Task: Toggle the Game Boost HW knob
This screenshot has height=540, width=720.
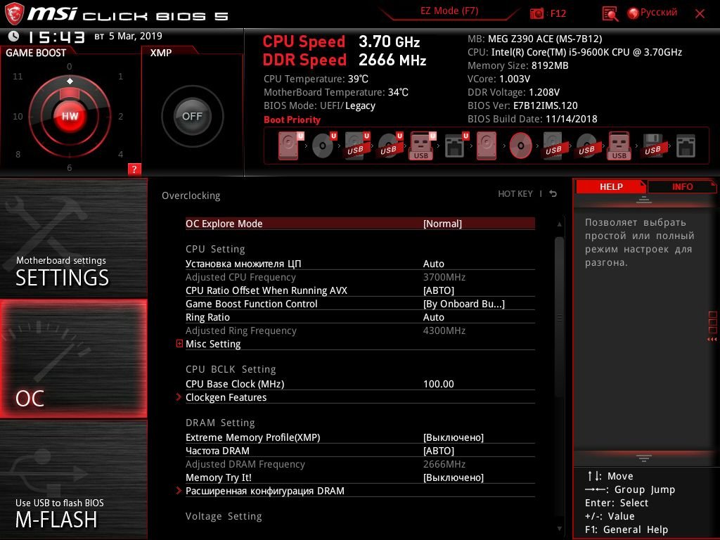Action: tap(70, 116)
